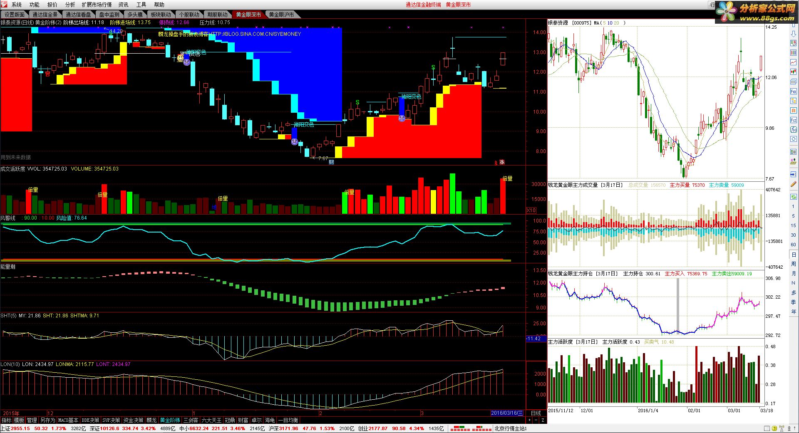The height and width of the screenshot is (433, 799).
Task: Select the 周 weekly period
Action: click(x=793, y=264)
